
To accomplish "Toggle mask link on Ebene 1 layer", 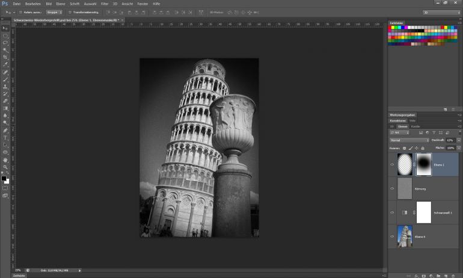I will coord(414,164).
